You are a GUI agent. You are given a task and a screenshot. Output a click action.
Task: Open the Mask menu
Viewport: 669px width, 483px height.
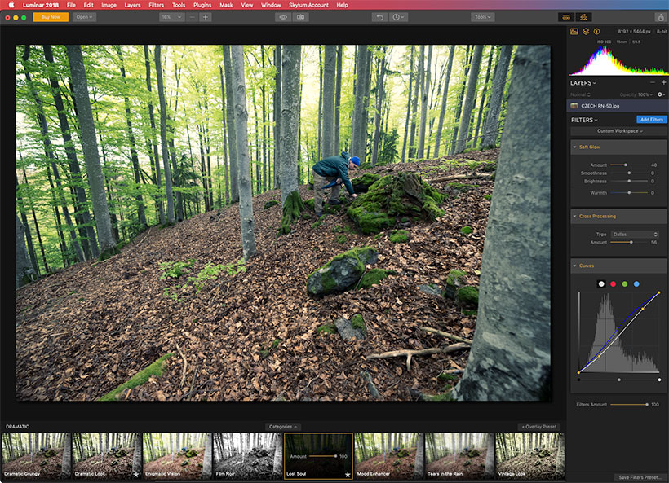pyautogui.click(x=226, y=5)
